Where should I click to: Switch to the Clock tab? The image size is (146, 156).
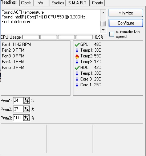click(26, 3)
